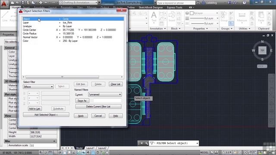Click the binoculars search icon in title bar

pyautogui.click(x=198, y=3)
